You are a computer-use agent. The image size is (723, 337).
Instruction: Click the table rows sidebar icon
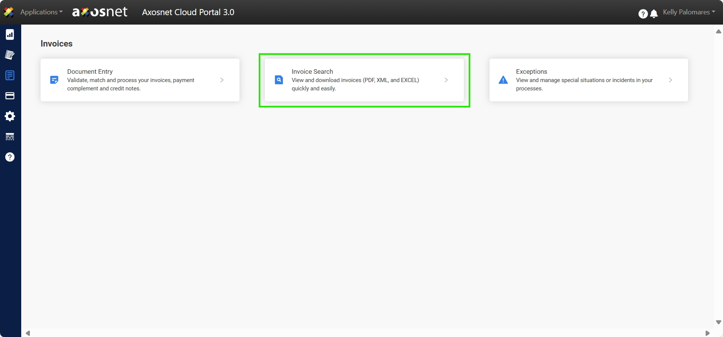tap(10, 137)
